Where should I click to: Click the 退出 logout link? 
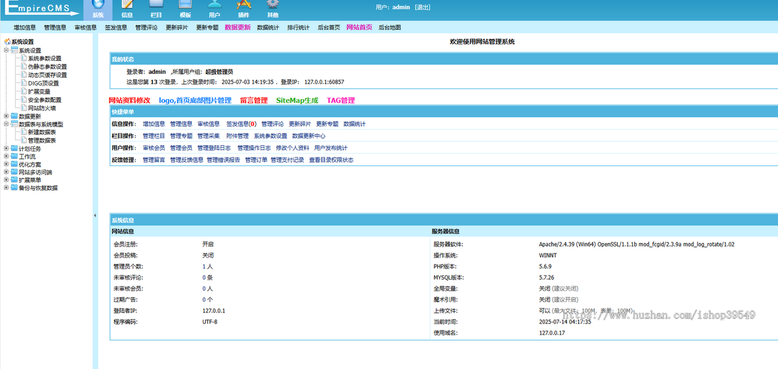pyautogui.click(x=422, y=6)
